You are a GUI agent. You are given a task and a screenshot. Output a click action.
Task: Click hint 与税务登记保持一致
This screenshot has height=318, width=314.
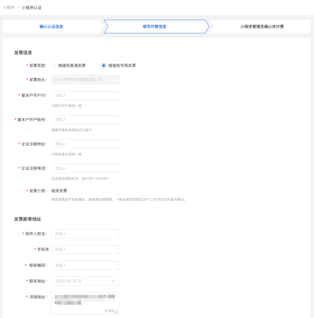coord(67,154)
